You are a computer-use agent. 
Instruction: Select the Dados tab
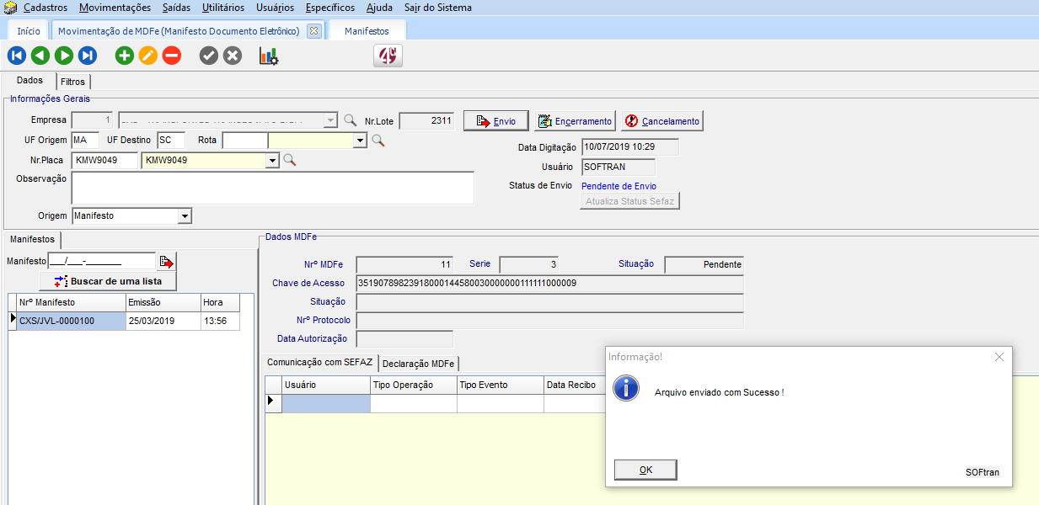(x=29, y=81)
